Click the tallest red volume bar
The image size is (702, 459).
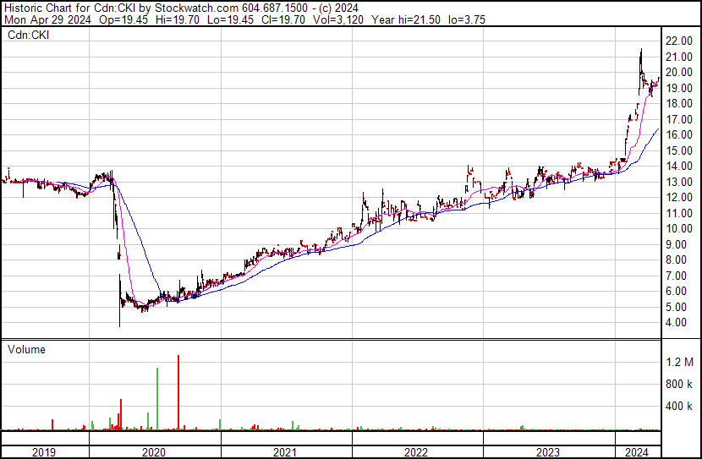[x=178, y=393]
